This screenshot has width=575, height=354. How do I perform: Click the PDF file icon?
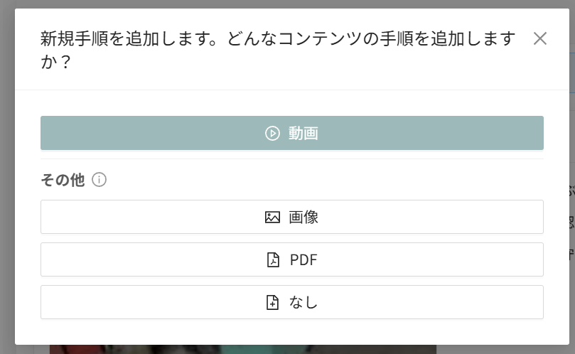coord(273,260)
